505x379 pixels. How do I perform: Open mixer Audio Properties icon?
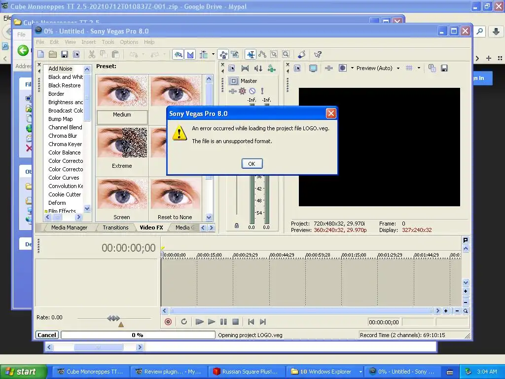click(232, 68)
